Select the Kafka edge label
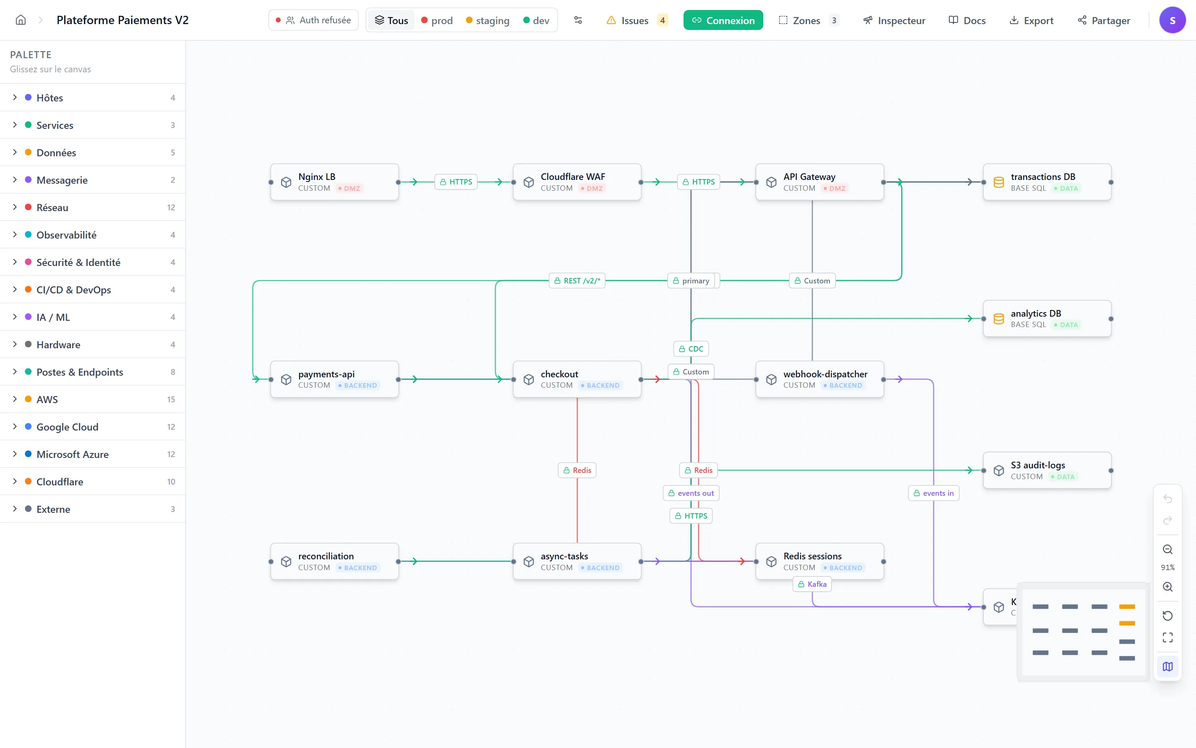1196x748 pixels. 812,584
